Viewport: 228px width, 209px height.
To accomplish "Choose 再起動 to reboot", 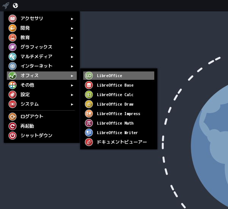I will [42, 126].
